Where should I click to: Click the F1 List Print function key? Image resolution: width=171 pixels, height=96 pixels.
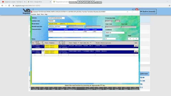click(x=35, y=88)
